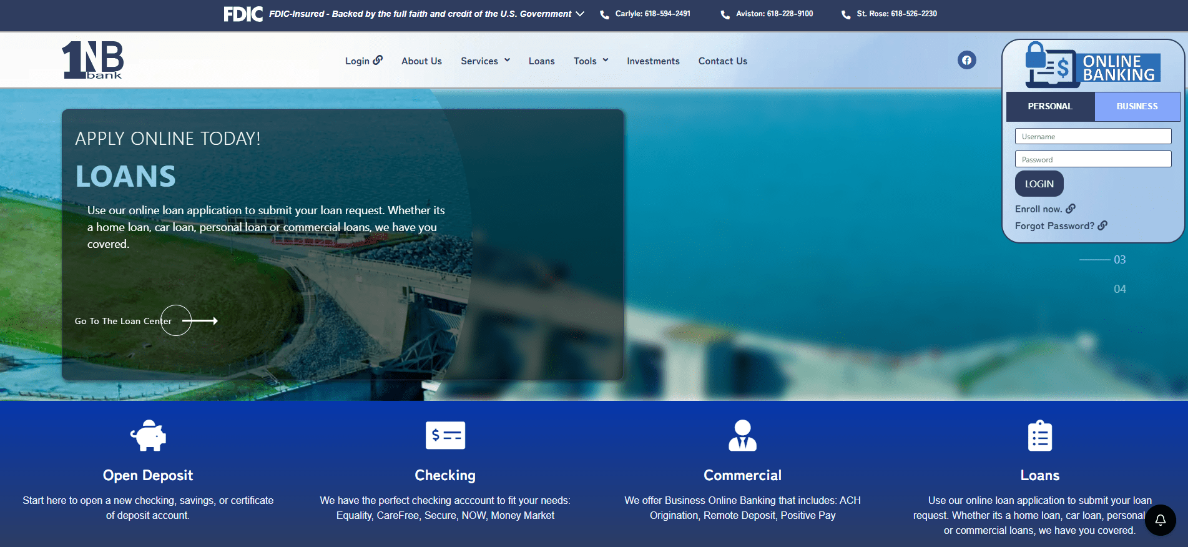Click the Checking money check icon

coord(445,435)
